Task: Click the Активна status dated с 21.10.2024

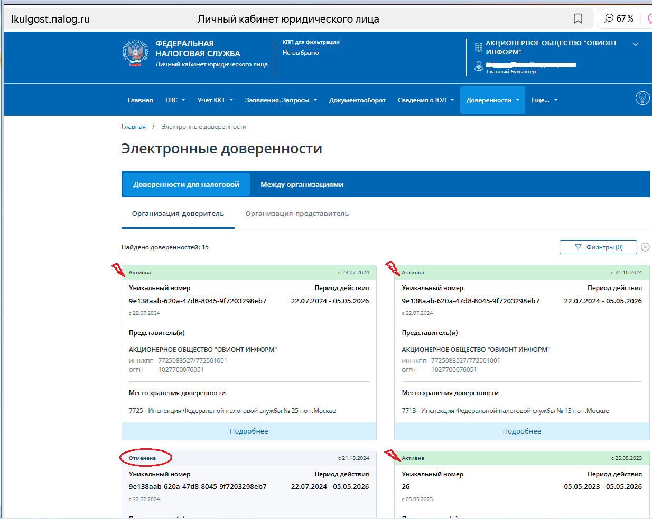Action: (x=413, y=273)
